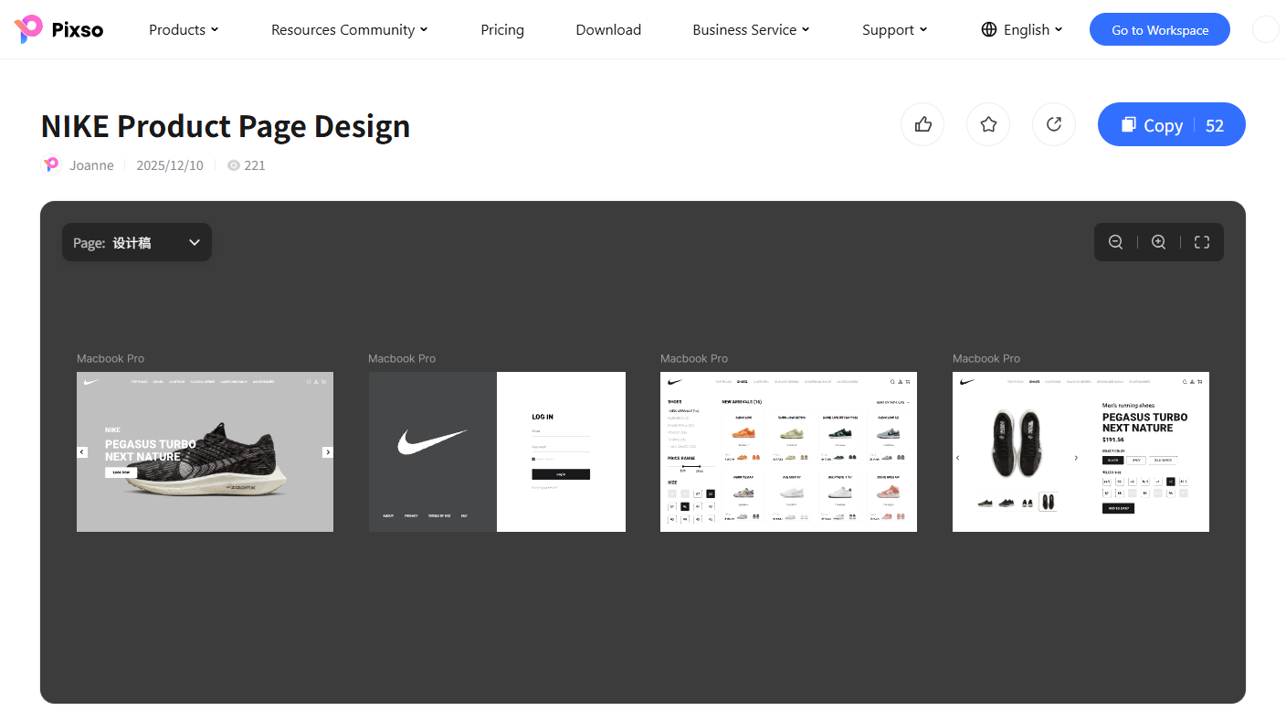Open fullscreen preview mode
Viewport: 1286px width, 721px height.
pyautogui.click(x=1202, y=242)
